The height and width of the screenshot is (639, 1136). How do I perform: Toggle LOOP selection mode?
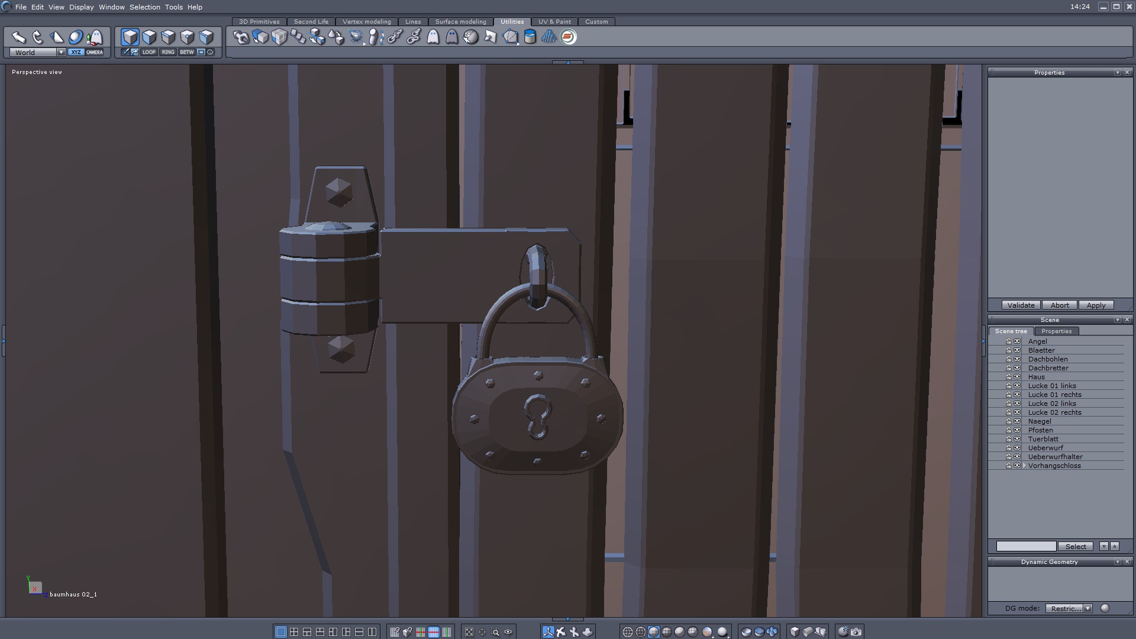tap(149, 52)
